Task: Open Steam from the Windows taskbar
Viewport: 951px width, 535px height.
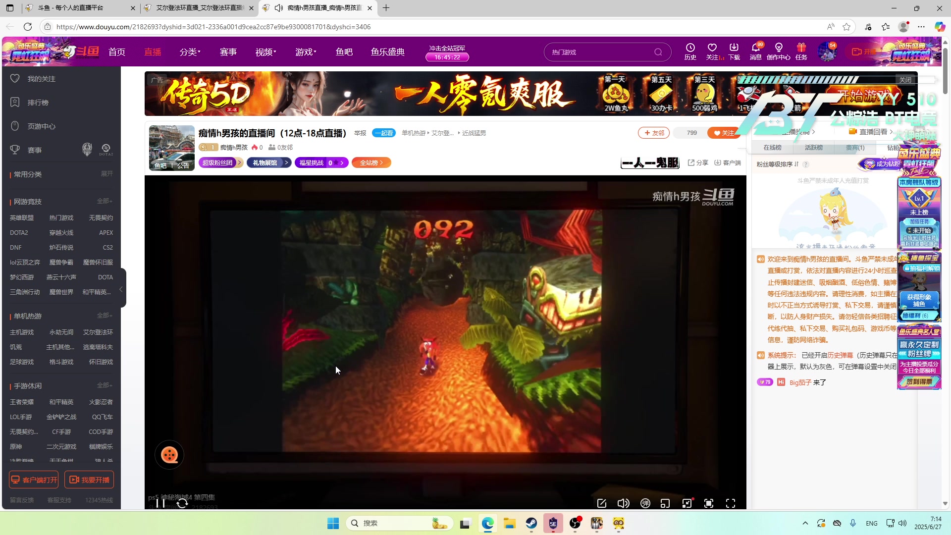Action: [x=531, y=523]
